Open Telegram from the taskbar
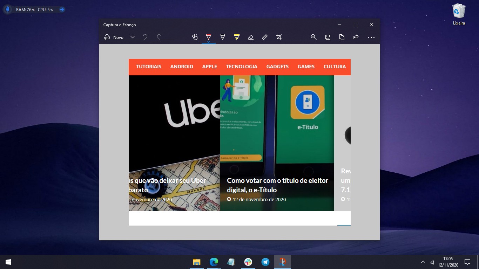Viewport: 479px width, 269px height. click(265, 262)
